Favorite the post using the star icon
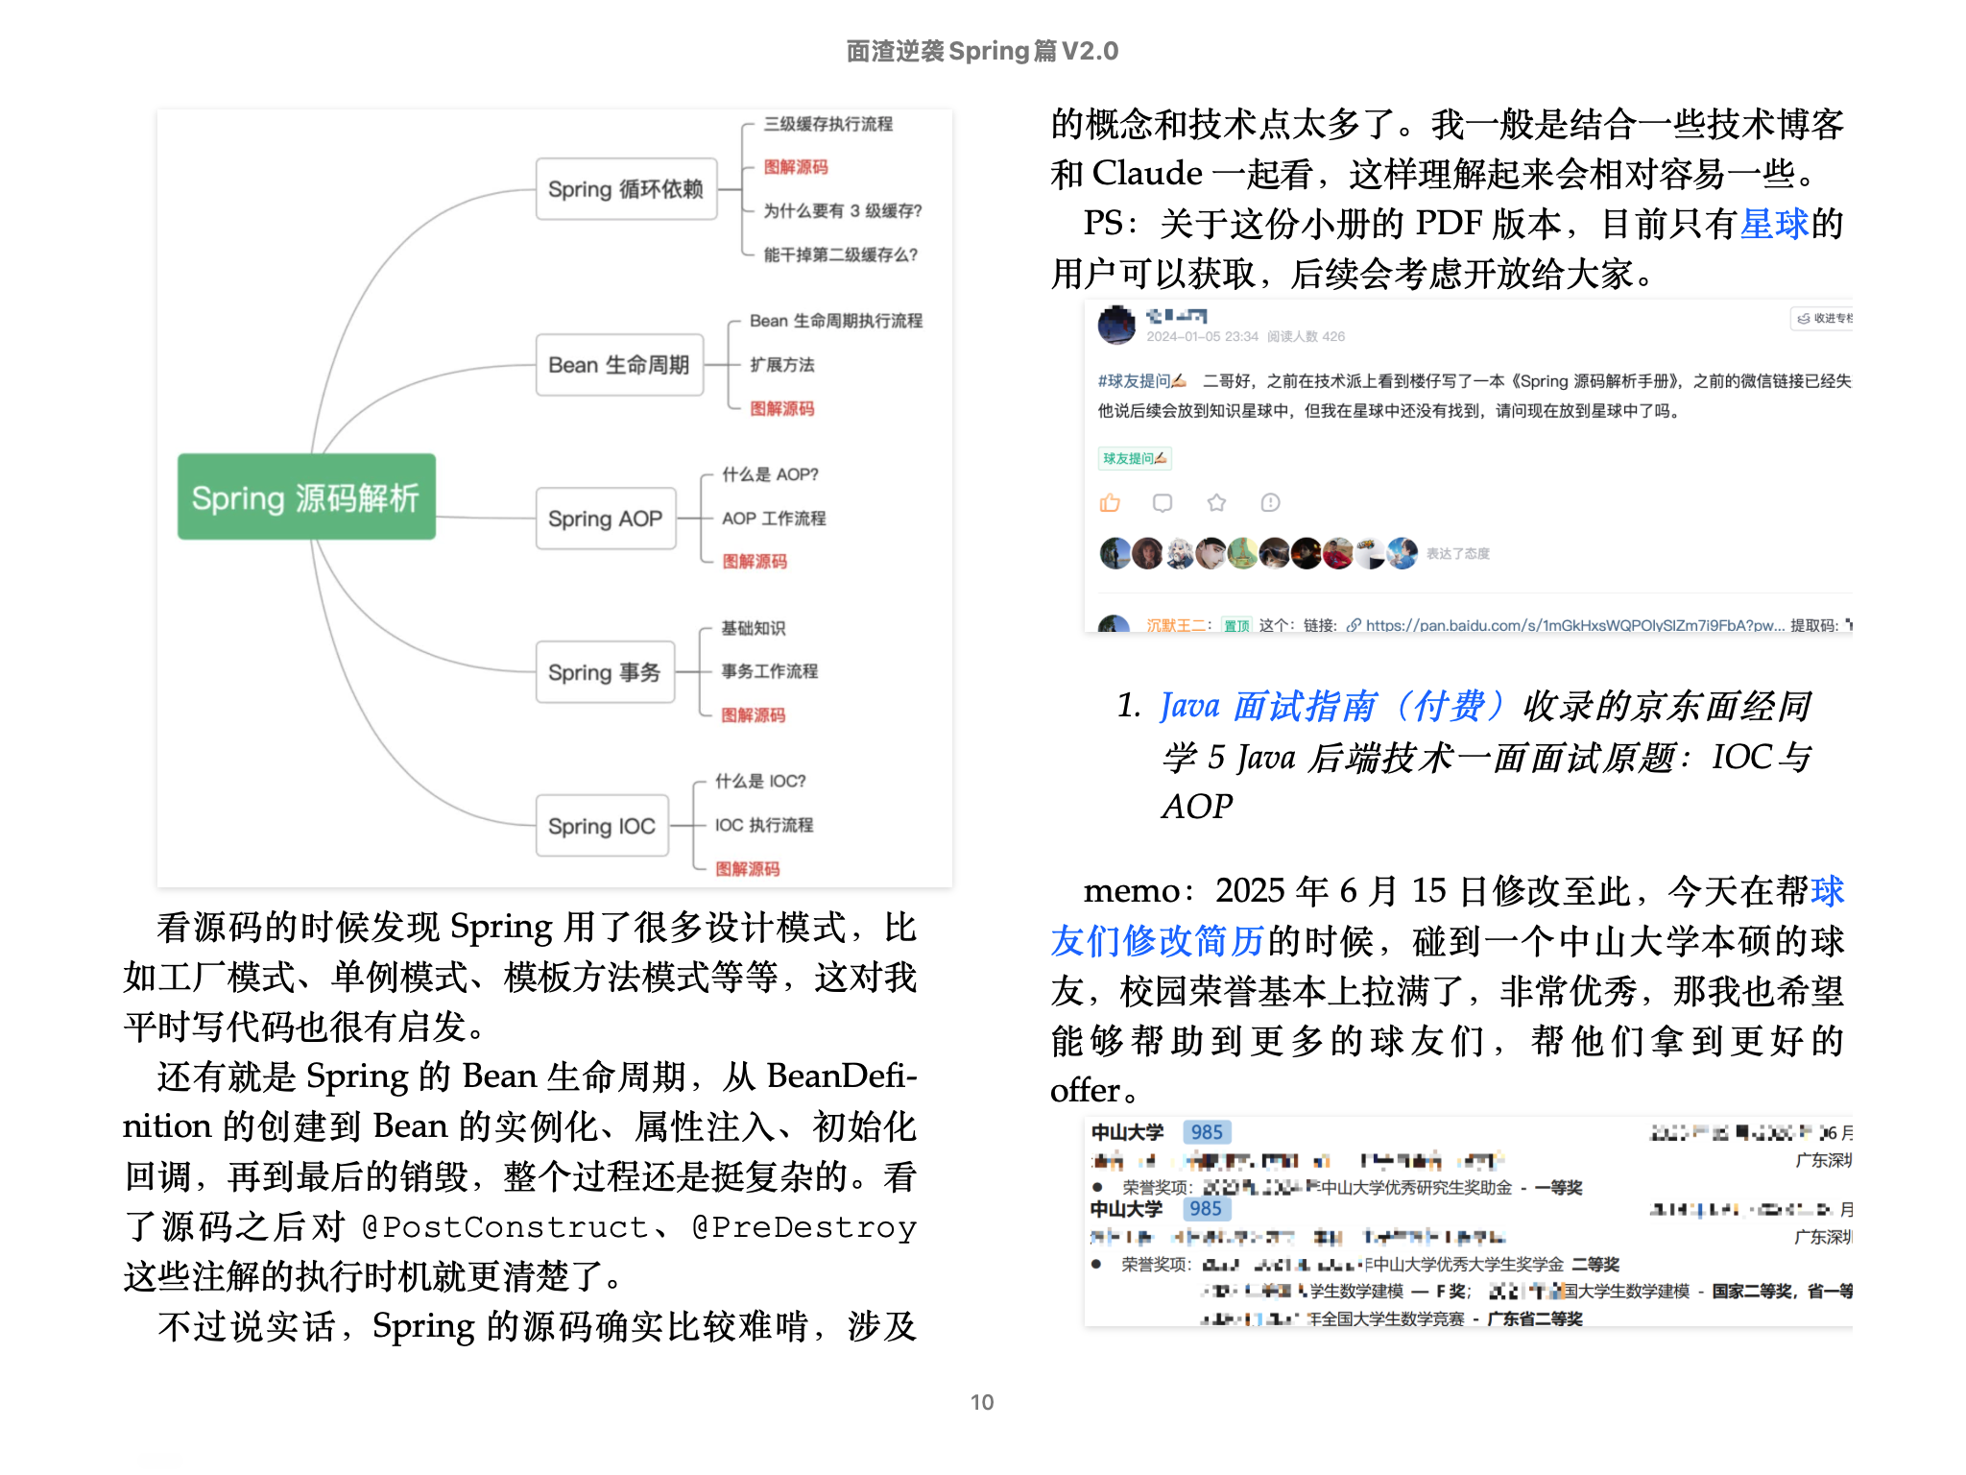Screen dimensions: 1966x1475 coord(1216,502)
